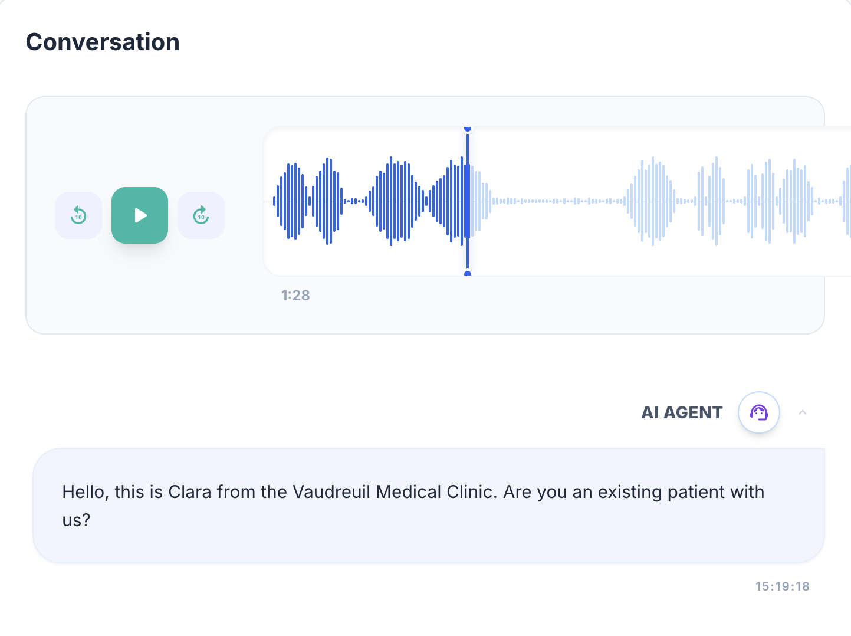Image resolution: width=851 pixels, height=636 pixels.
Task: Click the rewind 10 seconds icon
Action: [78, 215]
